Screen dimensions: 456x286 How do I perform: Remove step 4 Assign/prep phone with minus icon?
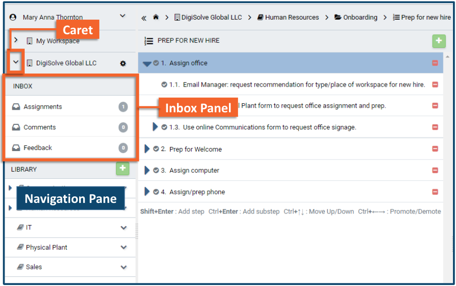pos(435,192)
